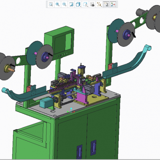This screenshot has width=160, height=160.
Task: Click the red block on the left post
Action: pos(29,89)
